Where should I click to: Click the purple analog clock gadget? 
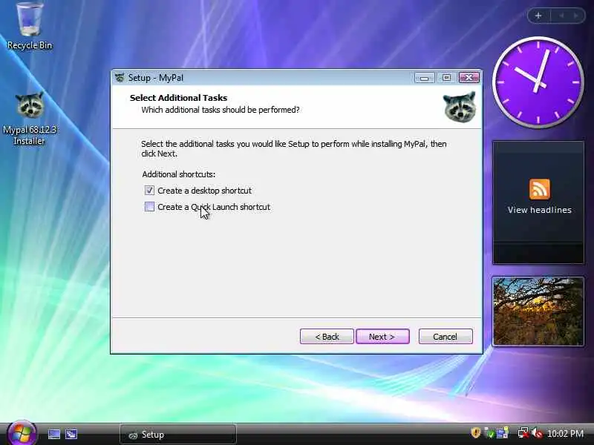(x=538, y=82)
